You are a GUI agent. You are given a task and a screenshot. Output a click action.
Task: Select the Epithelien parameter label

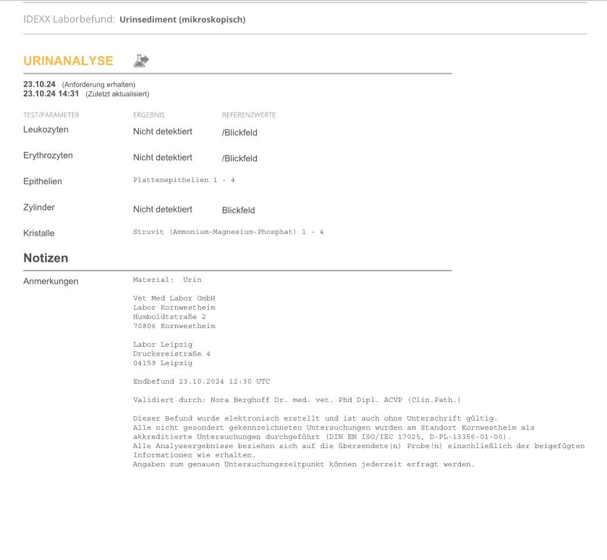coord(43,181)
